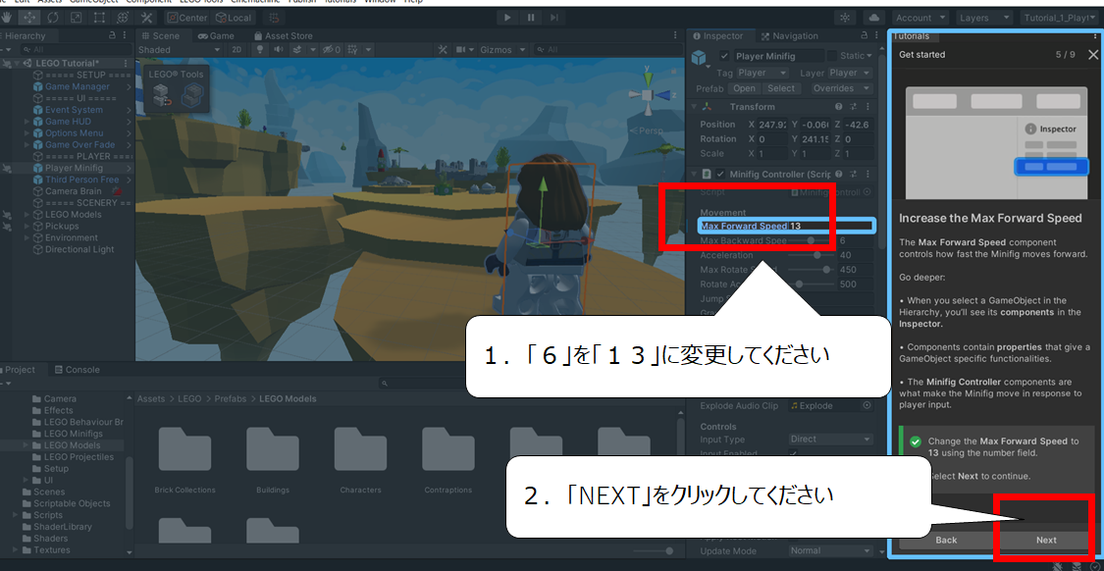Open the Hierarchy panel options menu

(x=126, y=35)
